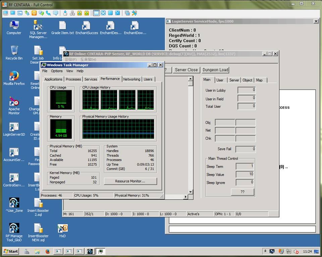Image resolution: width=322 pixels, height=257 pixels.
Task: Select the ^Use_Zone desktop icon
Action: [14, 205]
